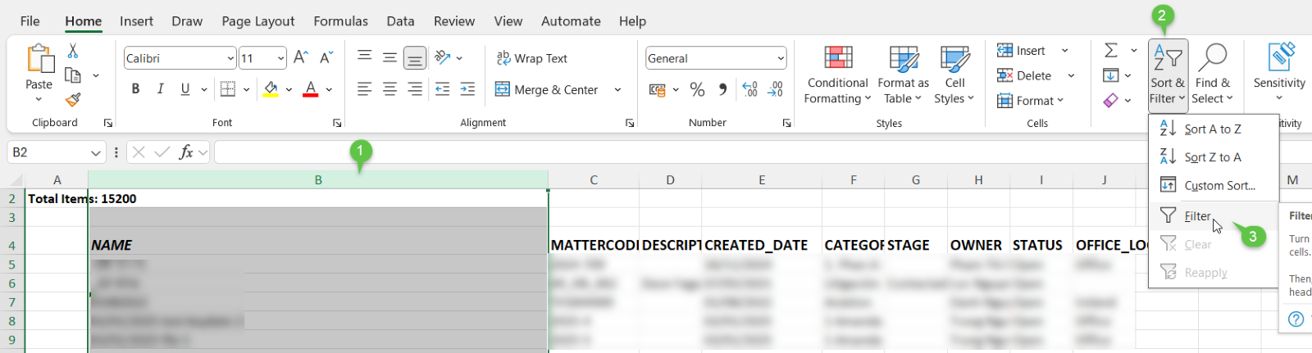This screenshot has height=353, width=1312.
Task: Click Sort & Filter button
Action: pos(1168,75)
